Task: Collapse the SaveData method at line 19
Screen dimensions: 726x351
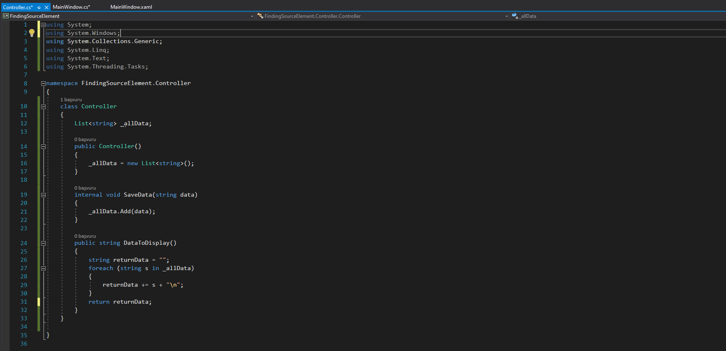Action: click(43, 195)
